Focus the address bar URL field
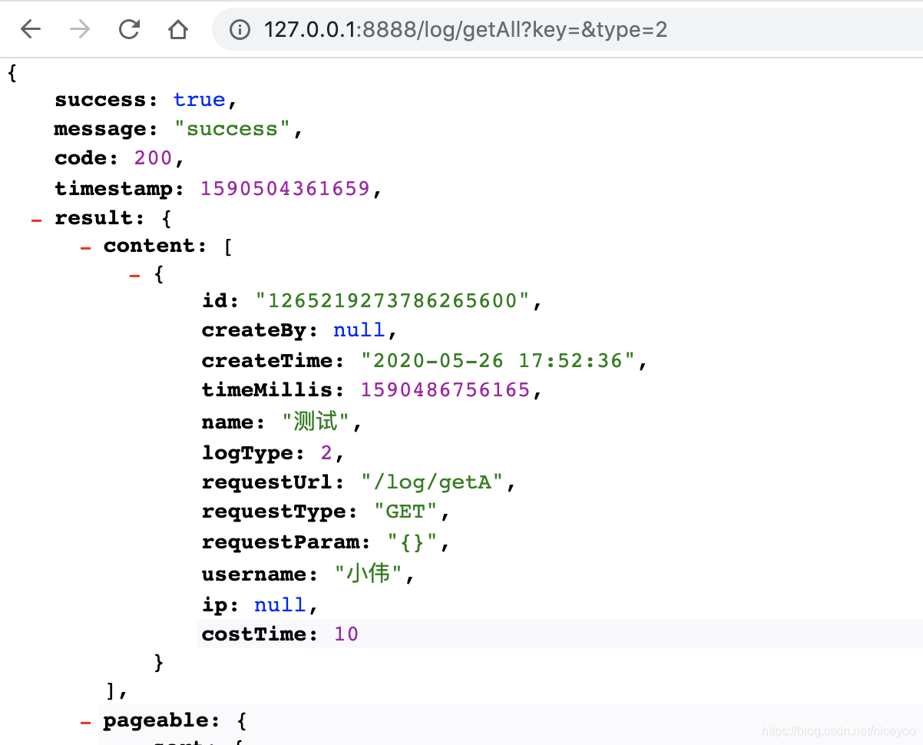The image size is (923, 745). (568, 30)
